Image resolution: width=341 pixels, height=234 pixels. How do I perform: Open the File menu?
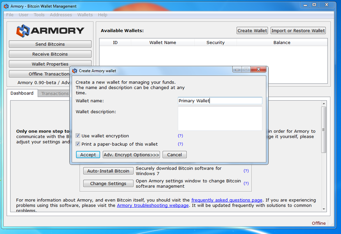(x=10, y=15)
